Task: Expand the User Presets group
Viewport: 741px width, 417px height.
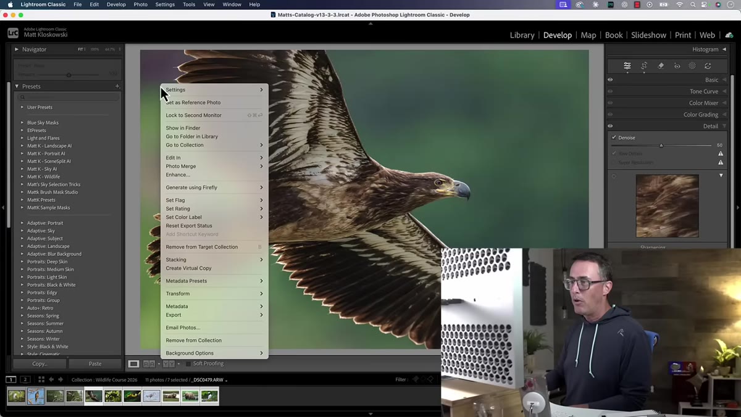Action: point(22,107)
